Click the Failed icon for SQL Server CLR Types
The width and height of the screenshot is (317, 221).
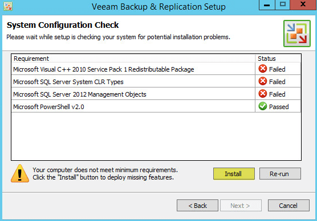pyautogui.click(x=263, y=81)
